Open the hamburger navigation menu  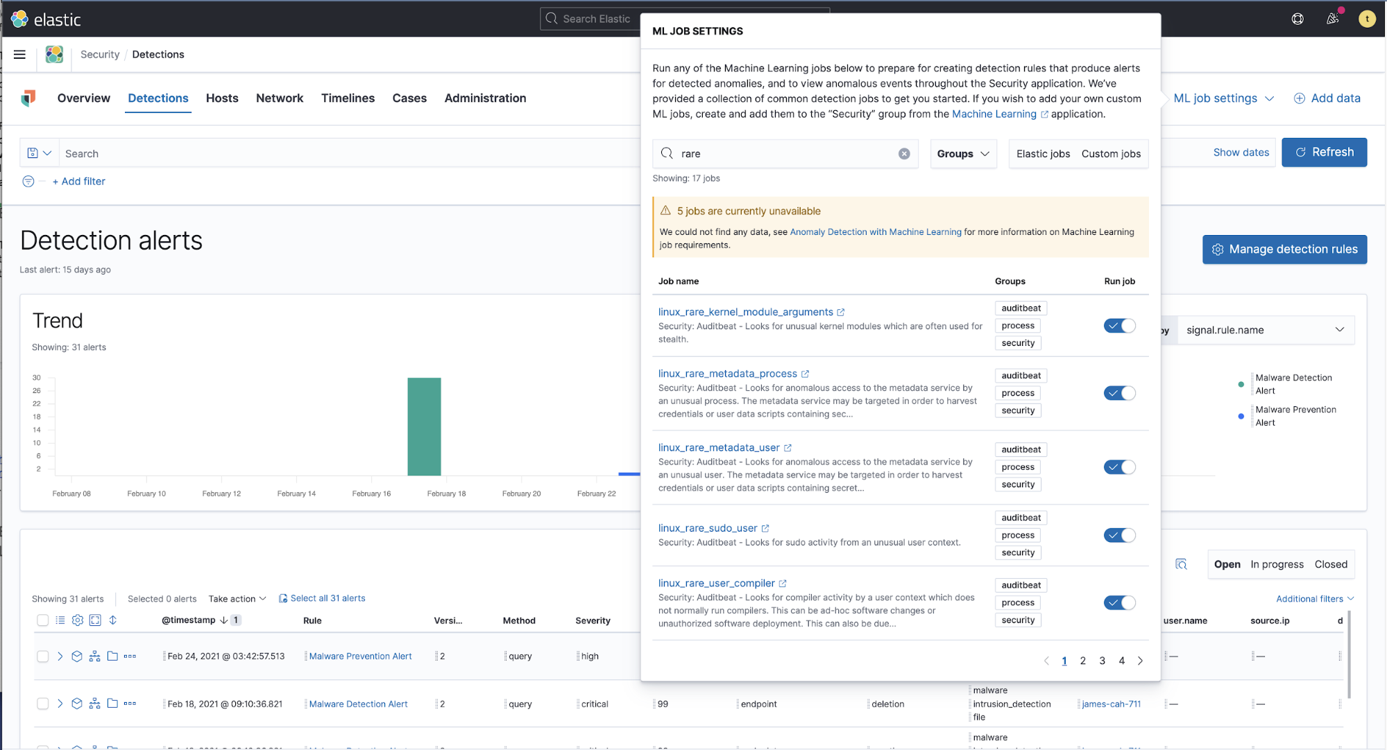pos(19,54)
